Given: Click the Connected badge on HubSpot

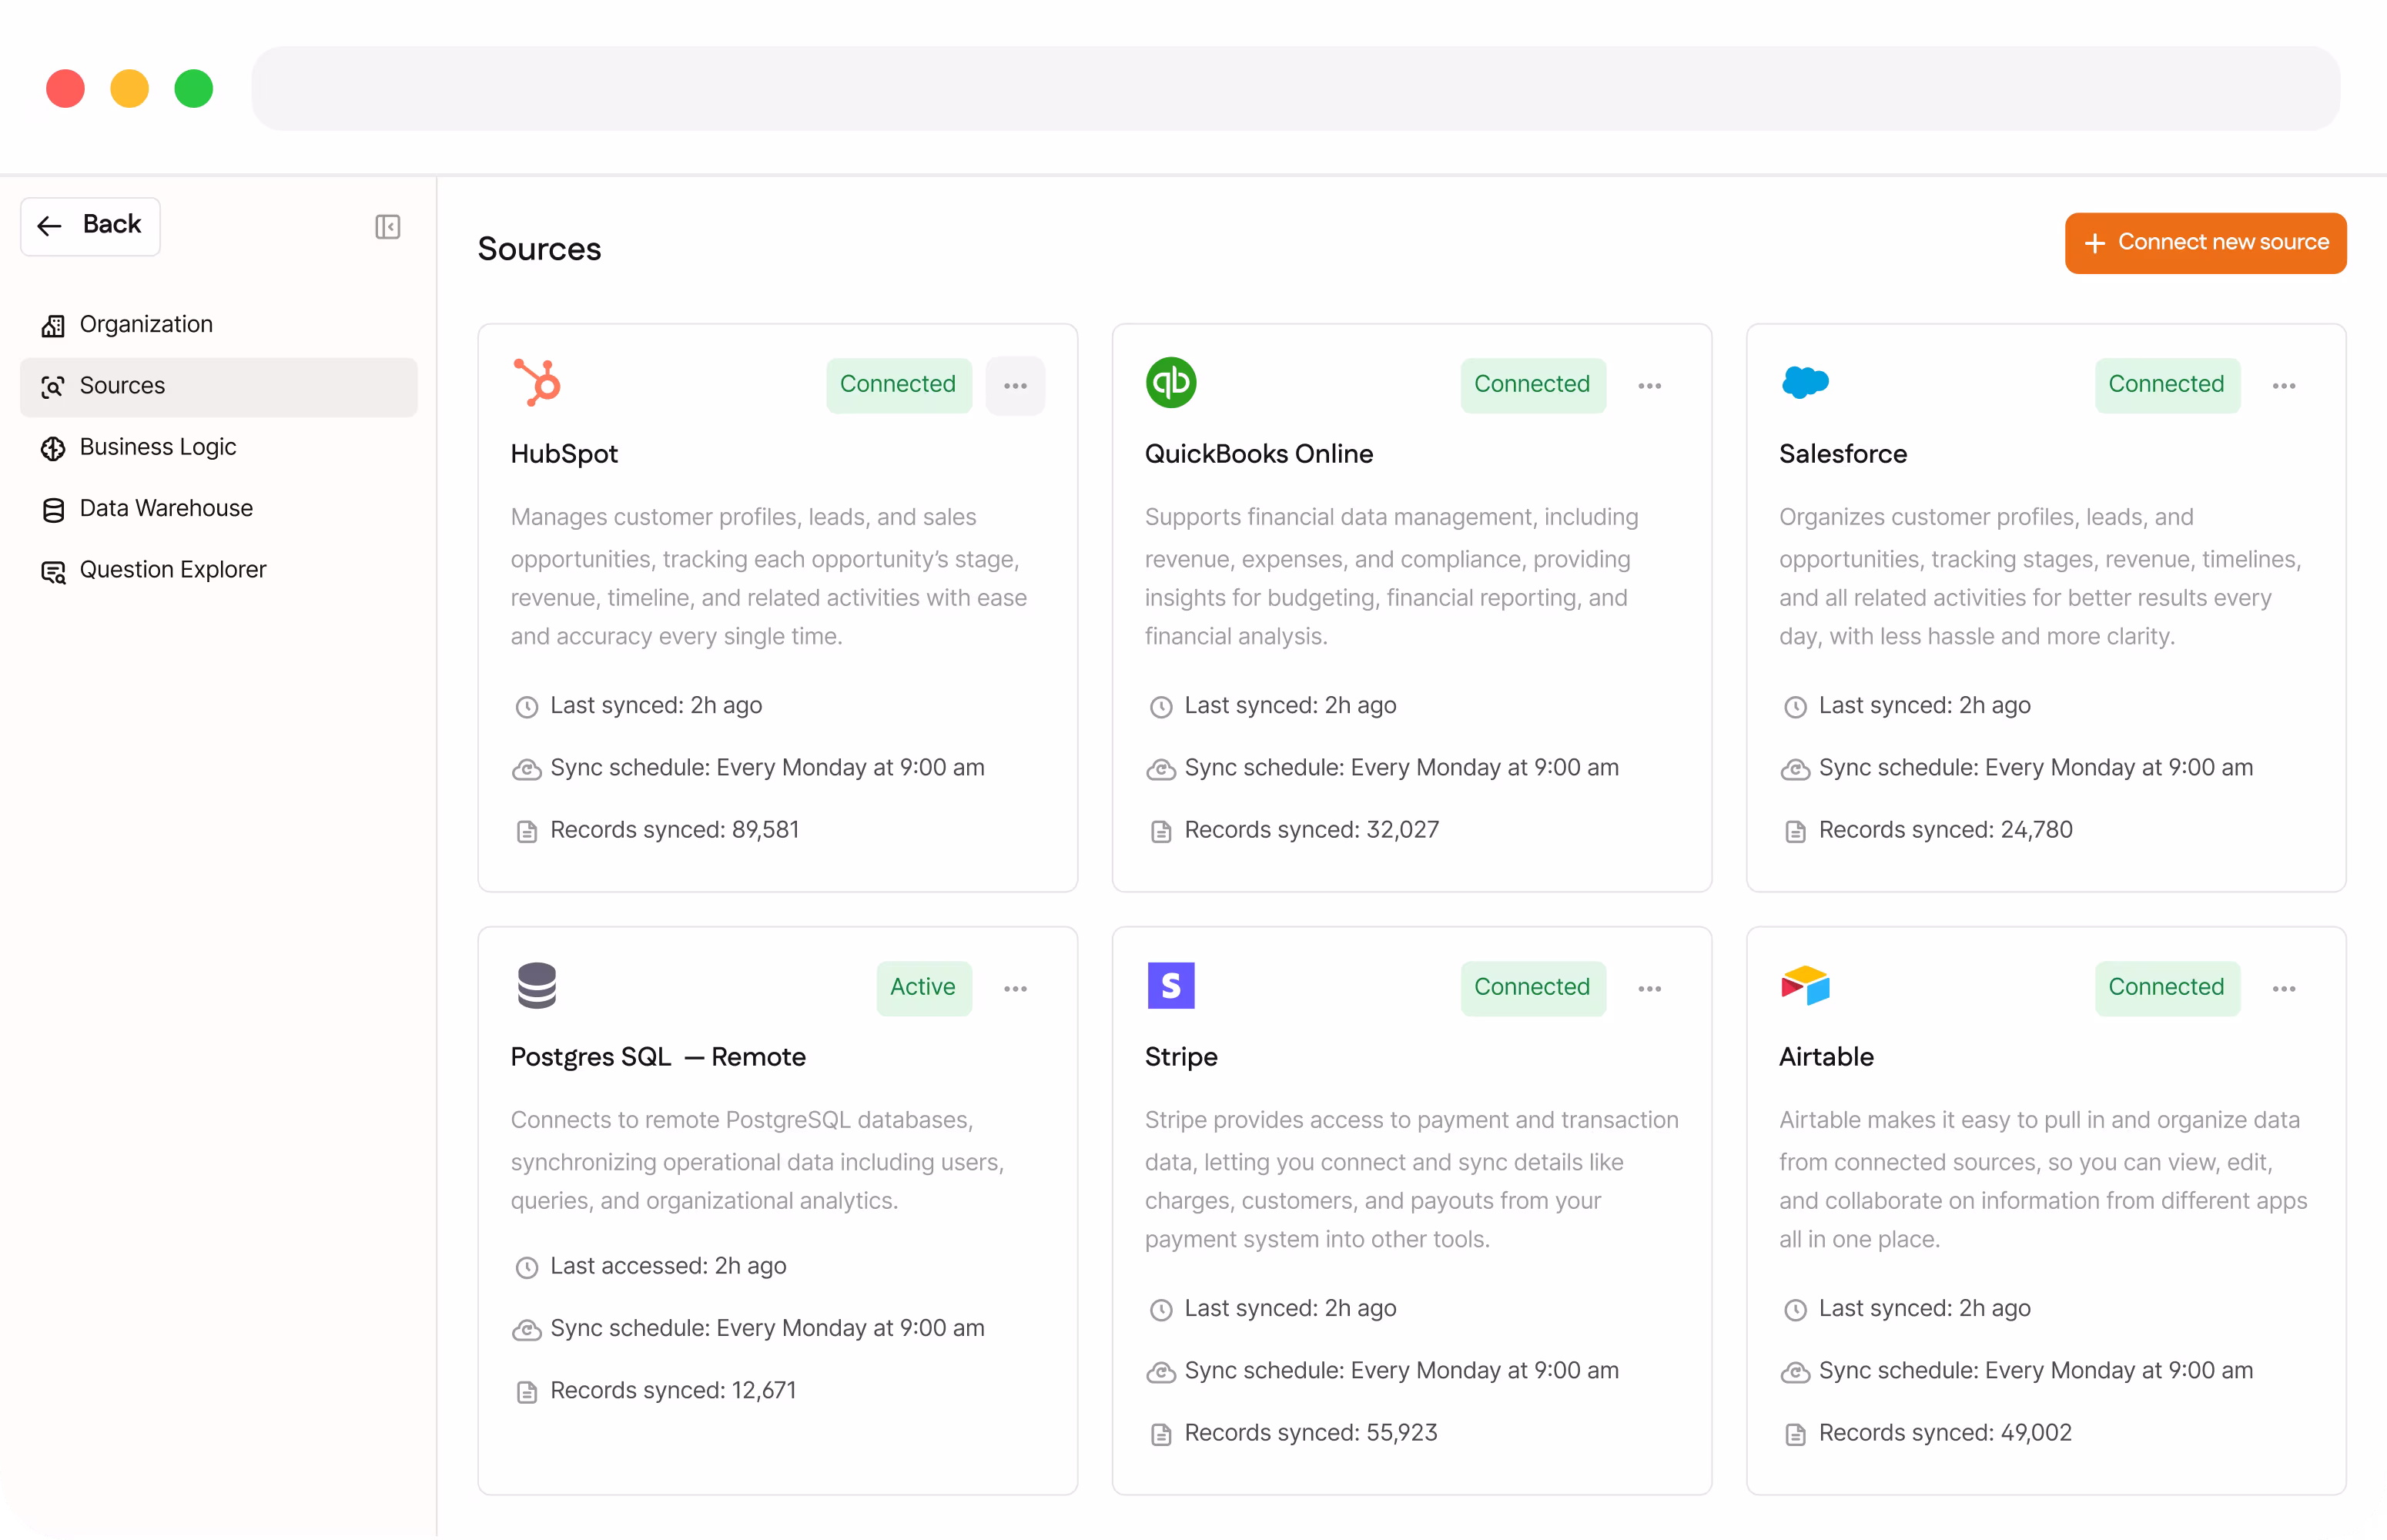Looking at the screenshot, I should click(x=898, y=385).
